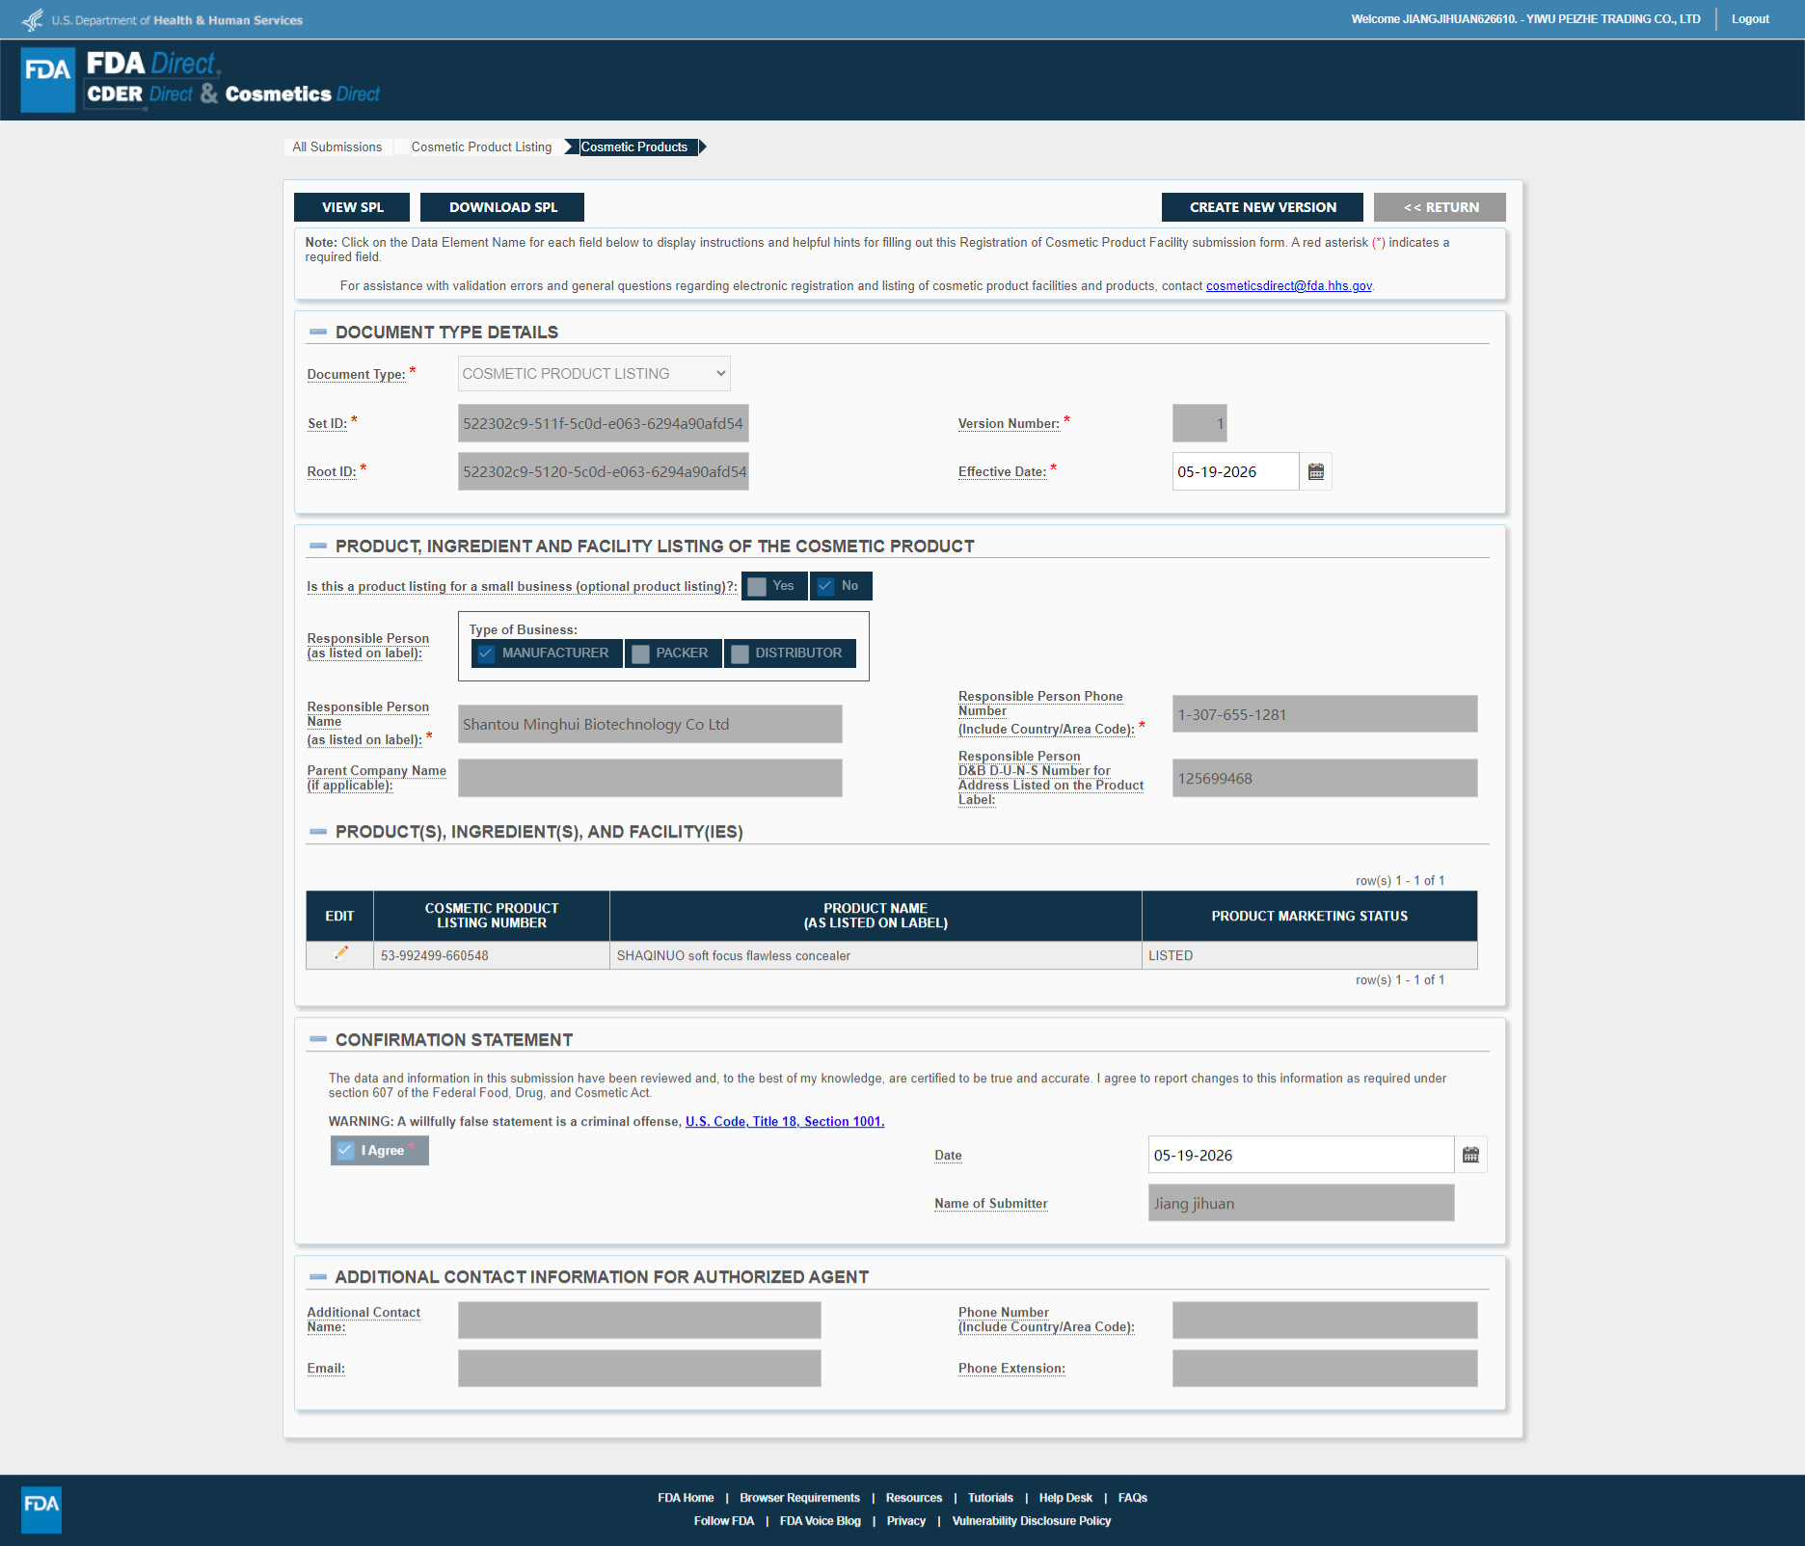Open Resources footer link
The height and width of the screenshot is (1546, 1805).
tap(914, 1498)
